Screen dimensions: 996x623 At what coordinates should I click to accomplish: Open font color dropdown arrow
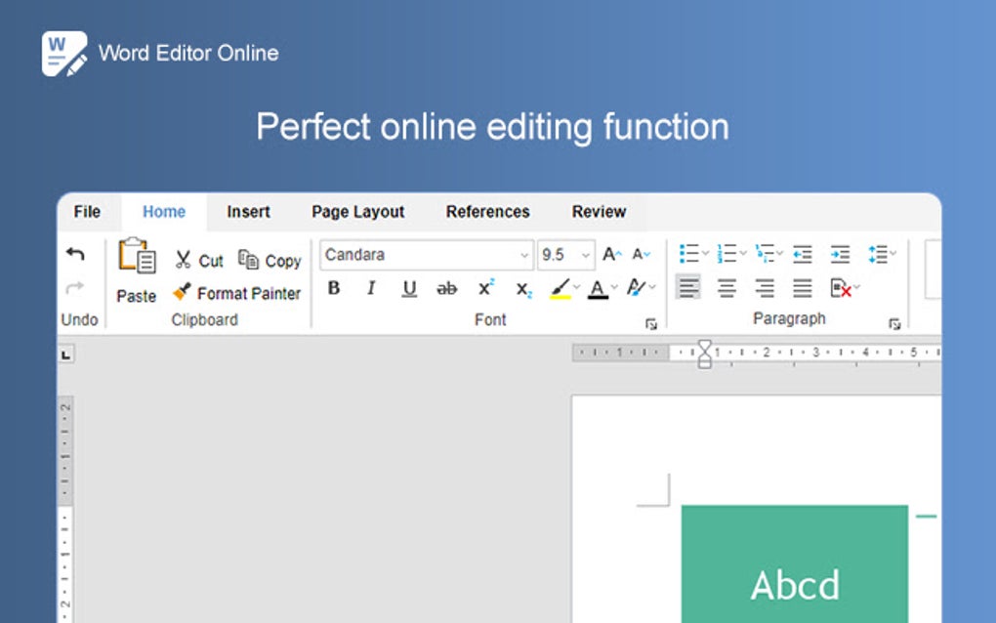[x=614, y=288]
